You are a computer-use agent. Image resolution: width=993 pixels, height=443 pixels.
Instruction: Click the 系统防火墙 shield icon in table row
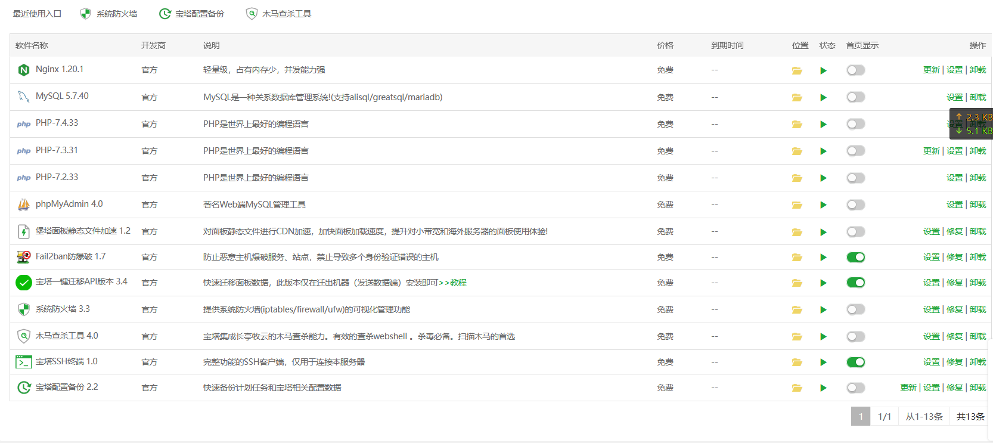[x=23, y=309]
